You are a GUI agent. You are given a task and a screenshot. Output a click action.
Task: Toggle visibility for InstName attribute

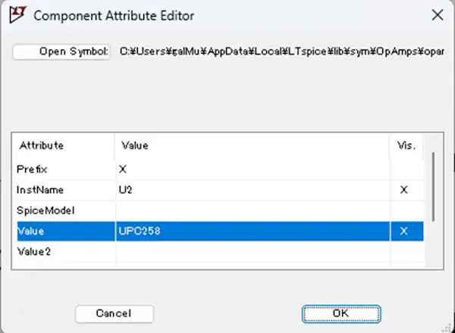click(404, 190)
